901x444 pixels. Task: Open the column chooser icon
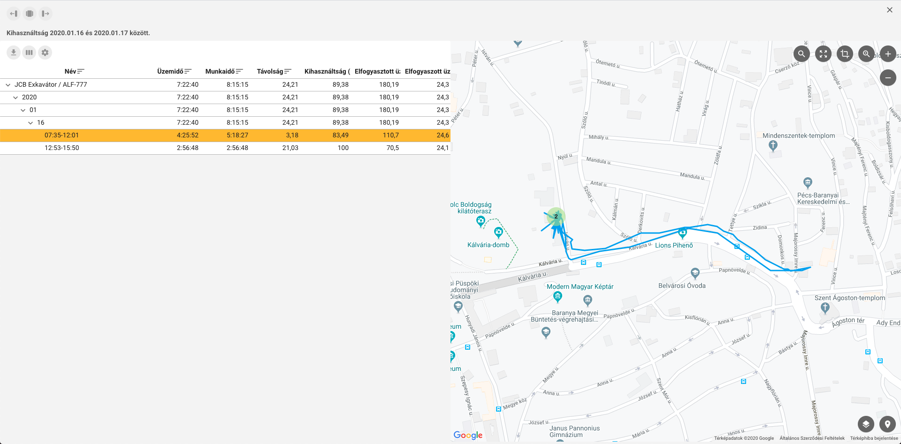tap(29, 53)
